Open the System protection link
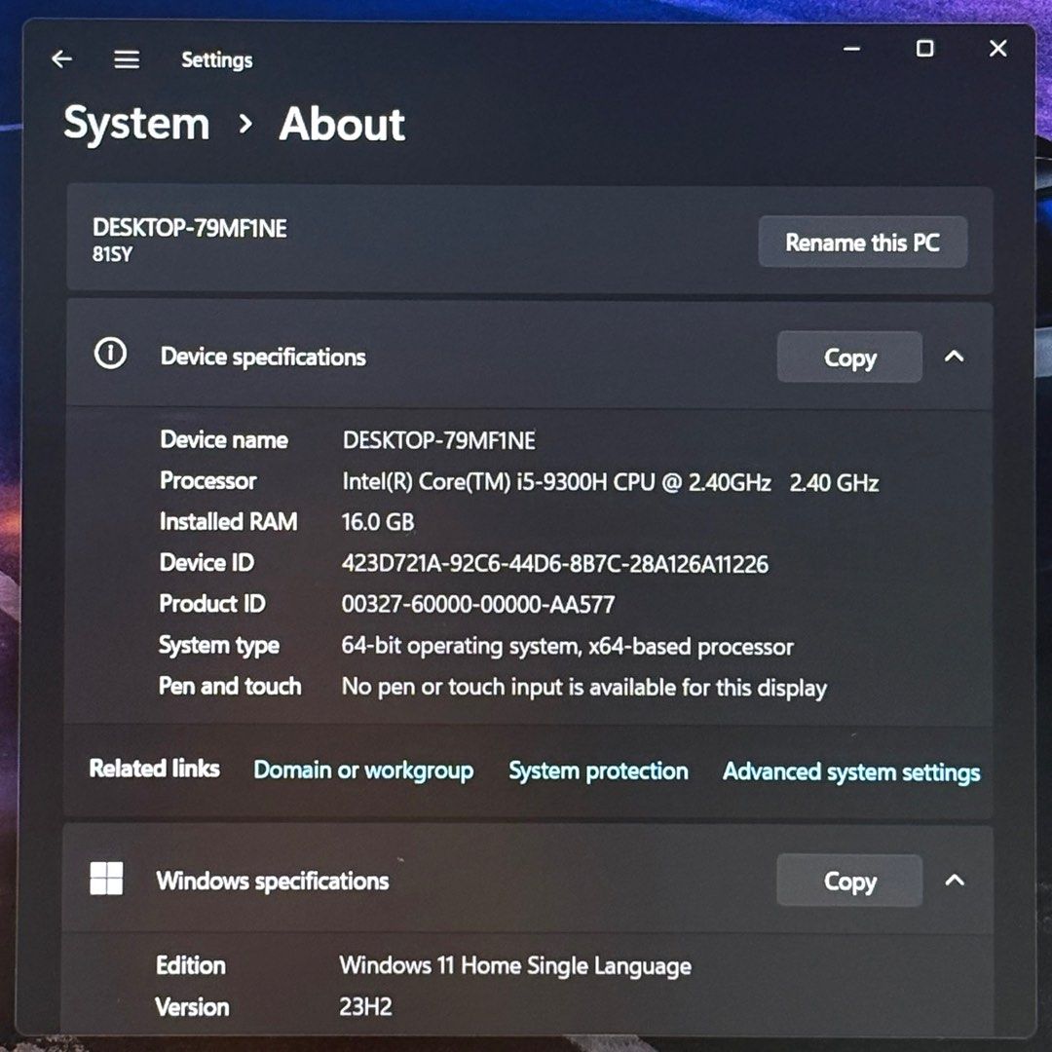Screen dimensions: 1052x1052 [598, 770]
